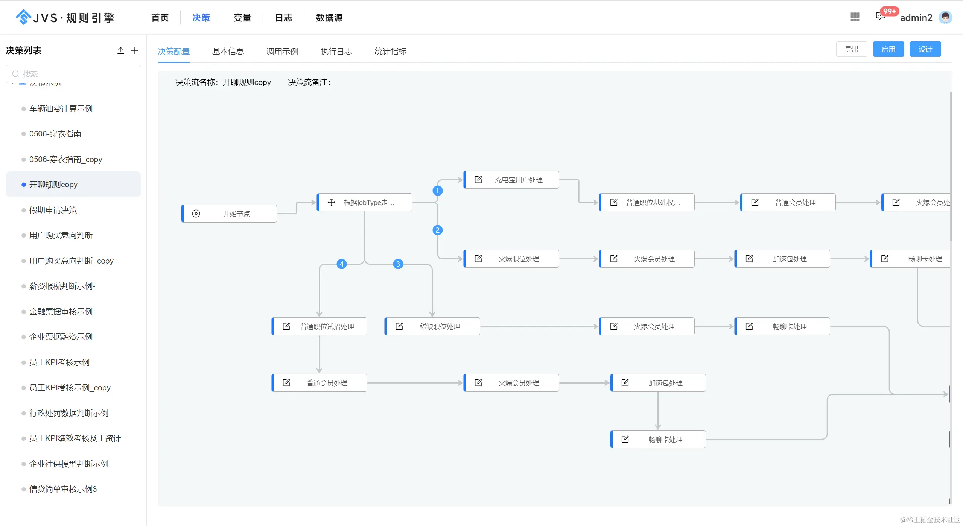Collapse the 决策示例 tree folder arrow
The width and height of the screenshot is (963, 526).
12,83
